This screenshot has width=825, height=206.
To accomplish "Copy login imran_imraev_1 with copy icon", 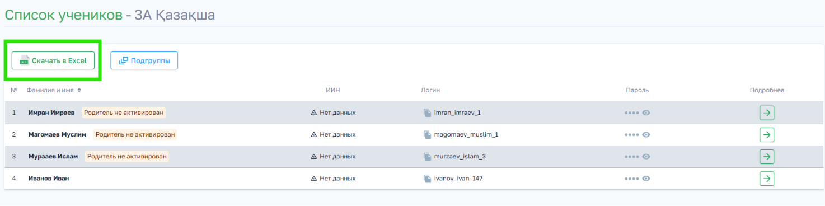I will pos(428,113).
